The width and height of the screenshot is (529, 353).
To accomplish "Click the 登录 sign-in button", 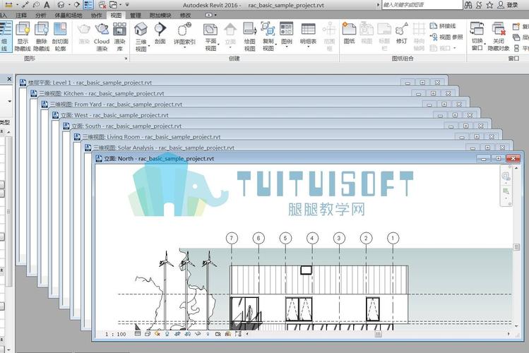I will [508, 5].
